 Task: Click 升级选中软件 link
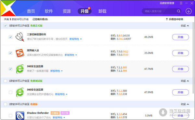click(x=176, y=19)
